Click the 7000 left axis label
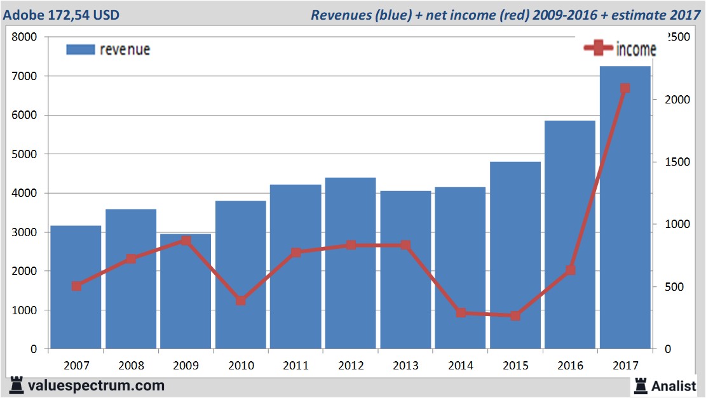 (24, 76)
